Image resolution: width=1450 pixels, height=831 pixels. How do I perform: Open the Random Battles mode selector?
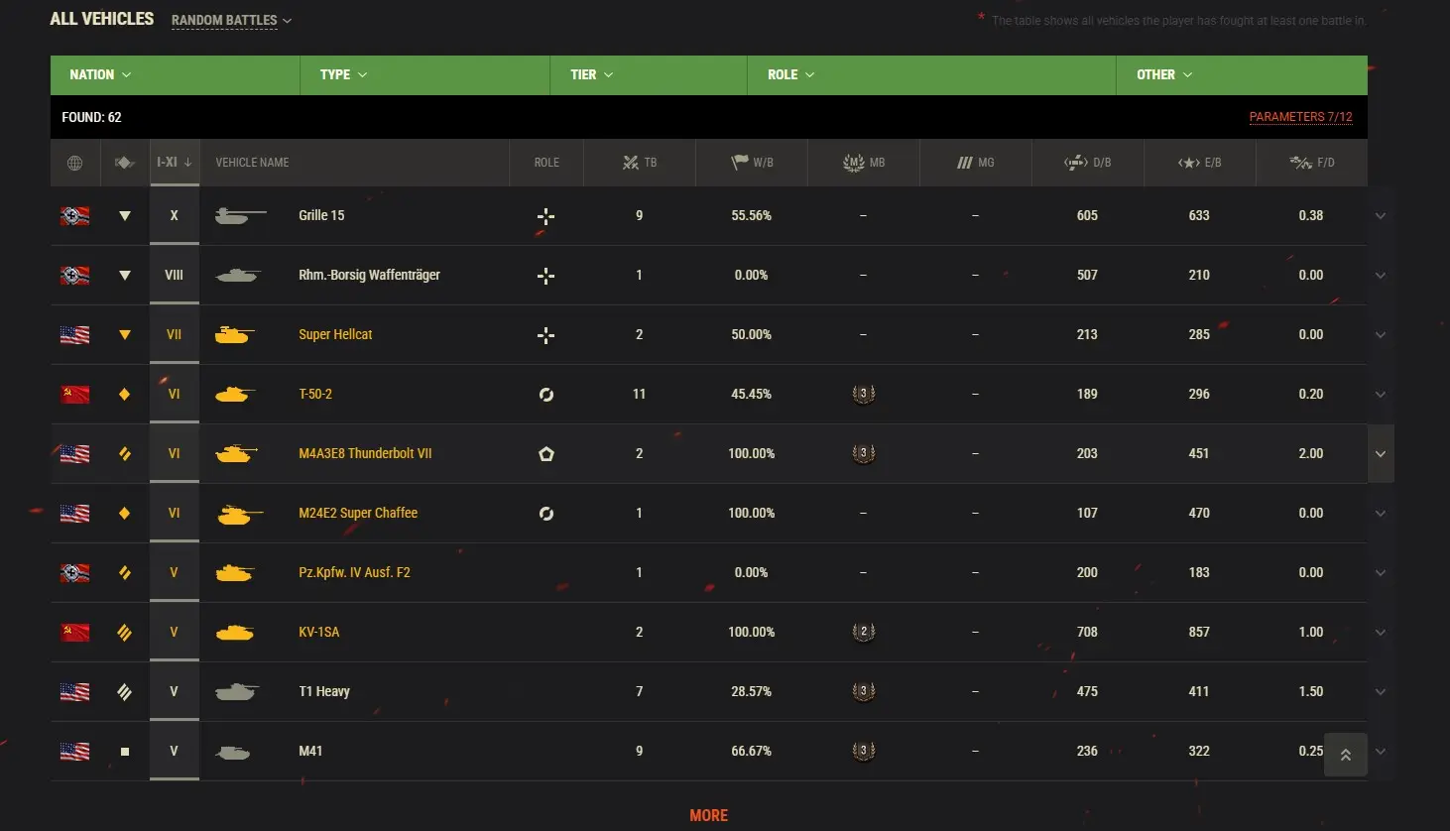(x=231, y=21)
